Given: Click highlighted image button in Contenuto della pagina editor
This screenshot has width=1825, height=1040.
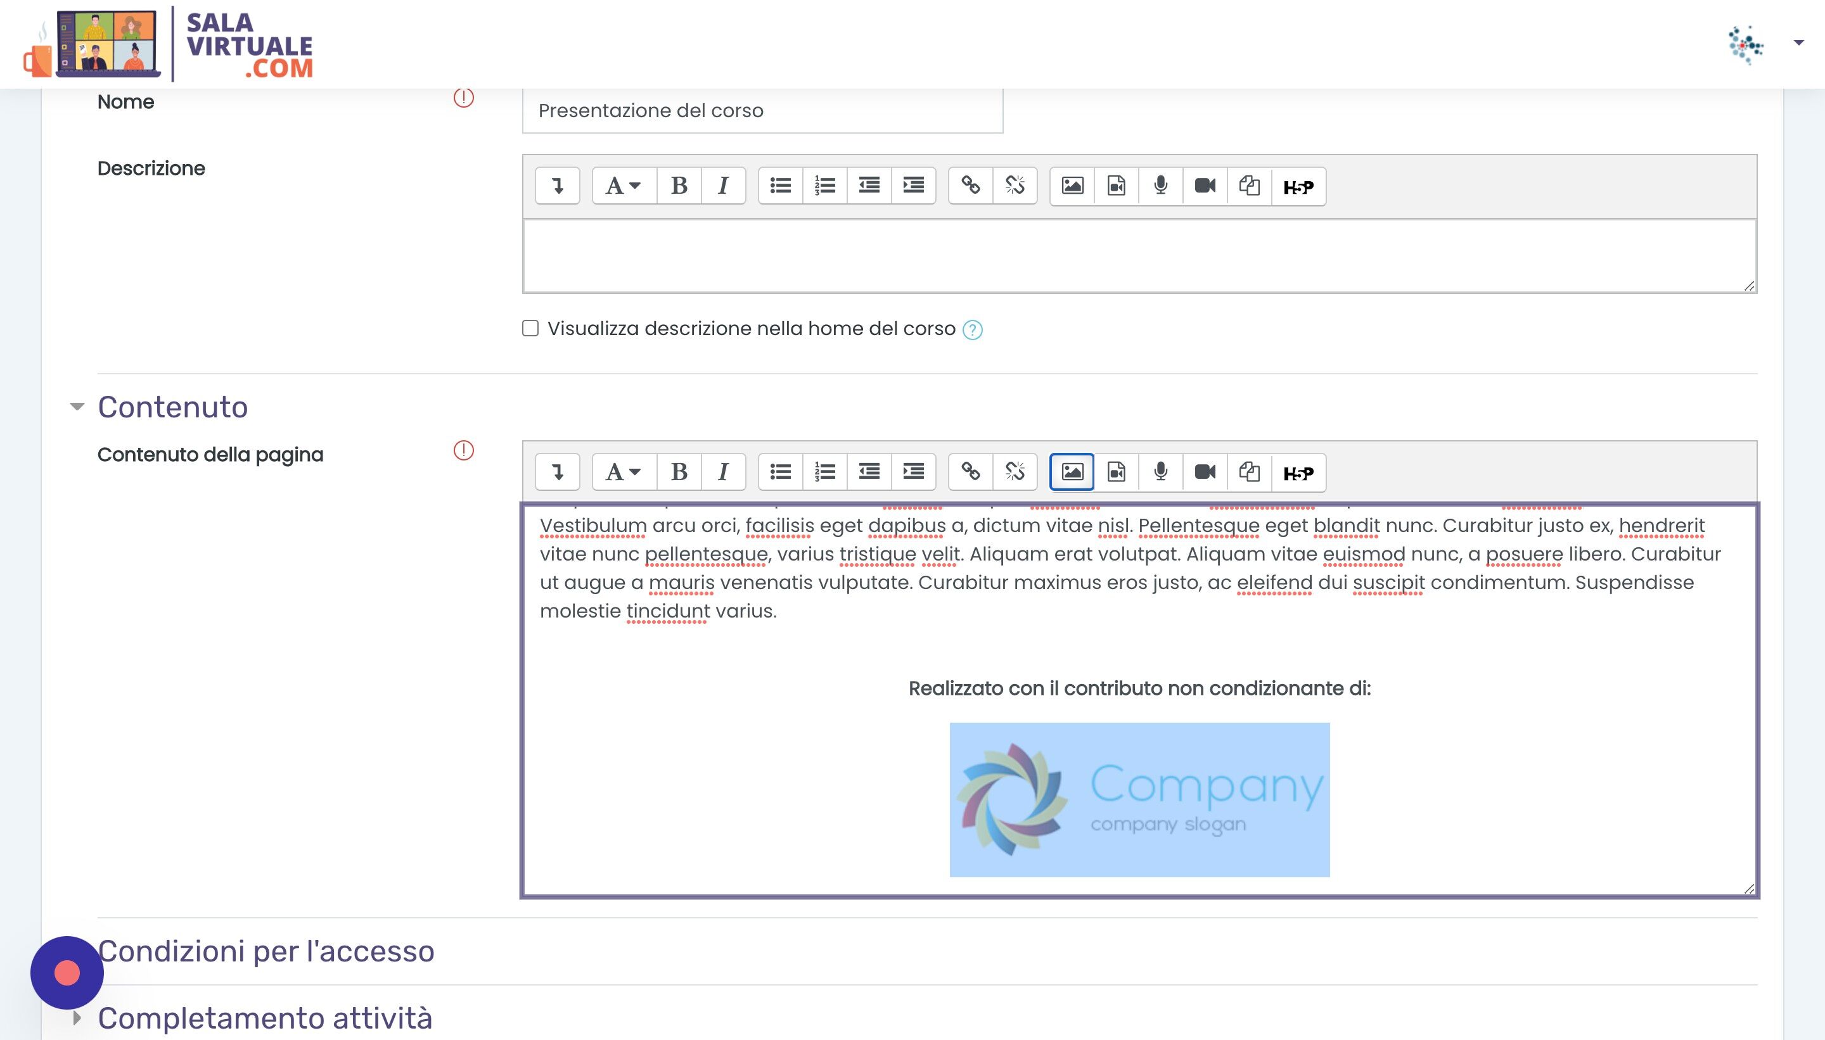Looking at the screenshot, I should (1072, 471).
